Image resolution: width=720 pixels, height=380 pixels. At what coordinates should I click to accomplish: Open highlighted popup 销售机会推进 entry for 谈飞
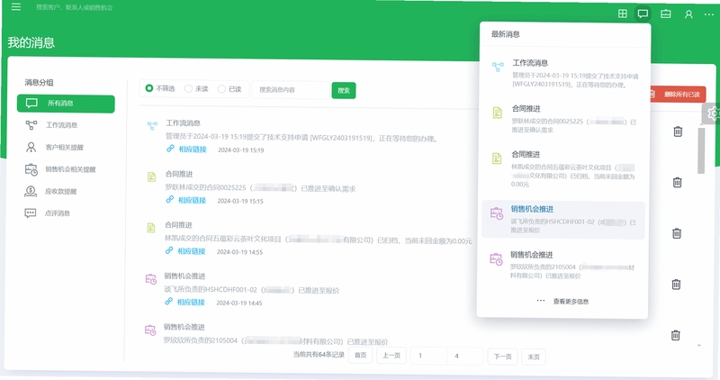click(x=563, y=220)
